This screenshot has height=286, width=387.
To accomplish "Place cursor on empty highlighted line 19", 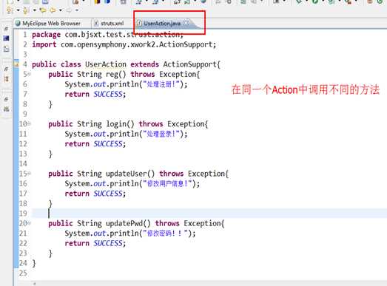I will 209,214.
